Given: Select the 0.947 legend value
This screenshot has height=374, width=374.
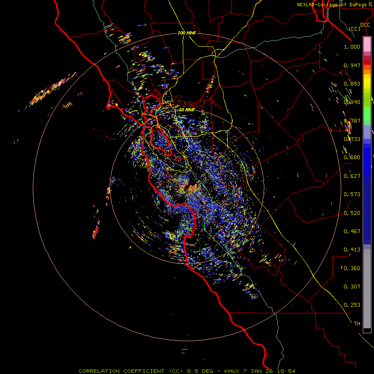Looking at the screenshot, I should point(352,65).
